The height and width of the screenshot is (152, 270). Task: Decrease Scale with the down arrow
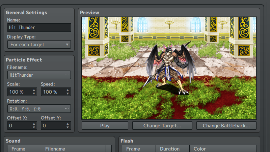[x=34, y=94]
